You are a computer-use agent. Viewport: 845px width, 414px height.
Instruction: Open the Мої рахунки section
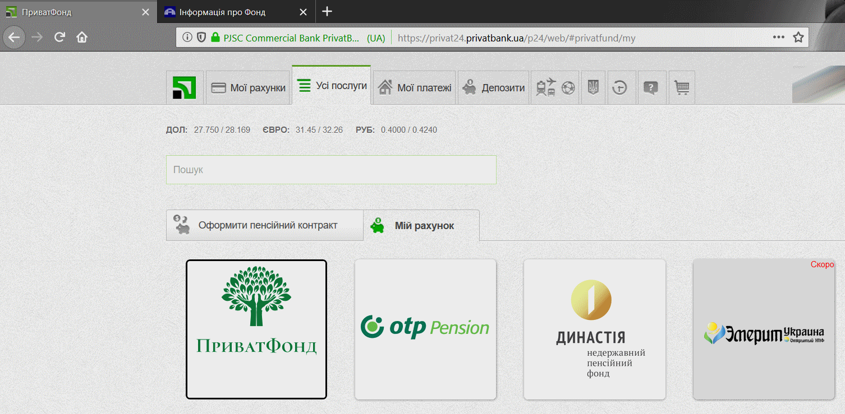[248, 87]
